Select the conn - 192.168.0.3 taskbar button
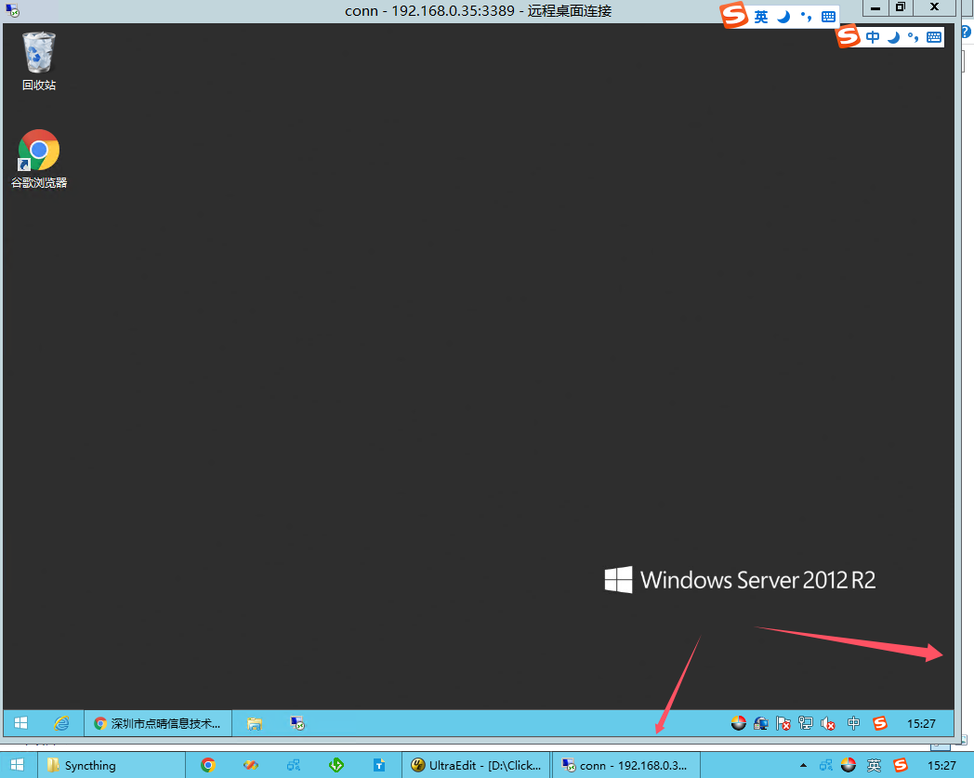Image resolution: width=974 pixels, height=778 pixels. pos(626,765)
